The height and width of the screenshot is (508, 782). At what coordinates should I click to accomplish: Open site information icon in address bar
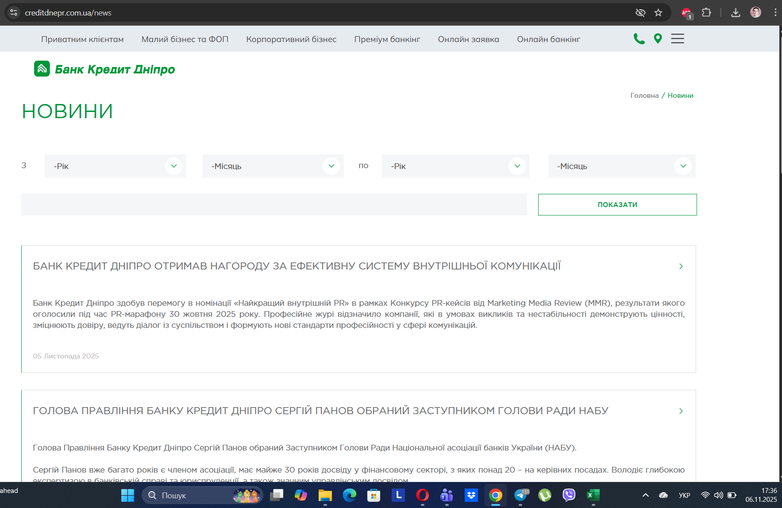click(14, 13)
